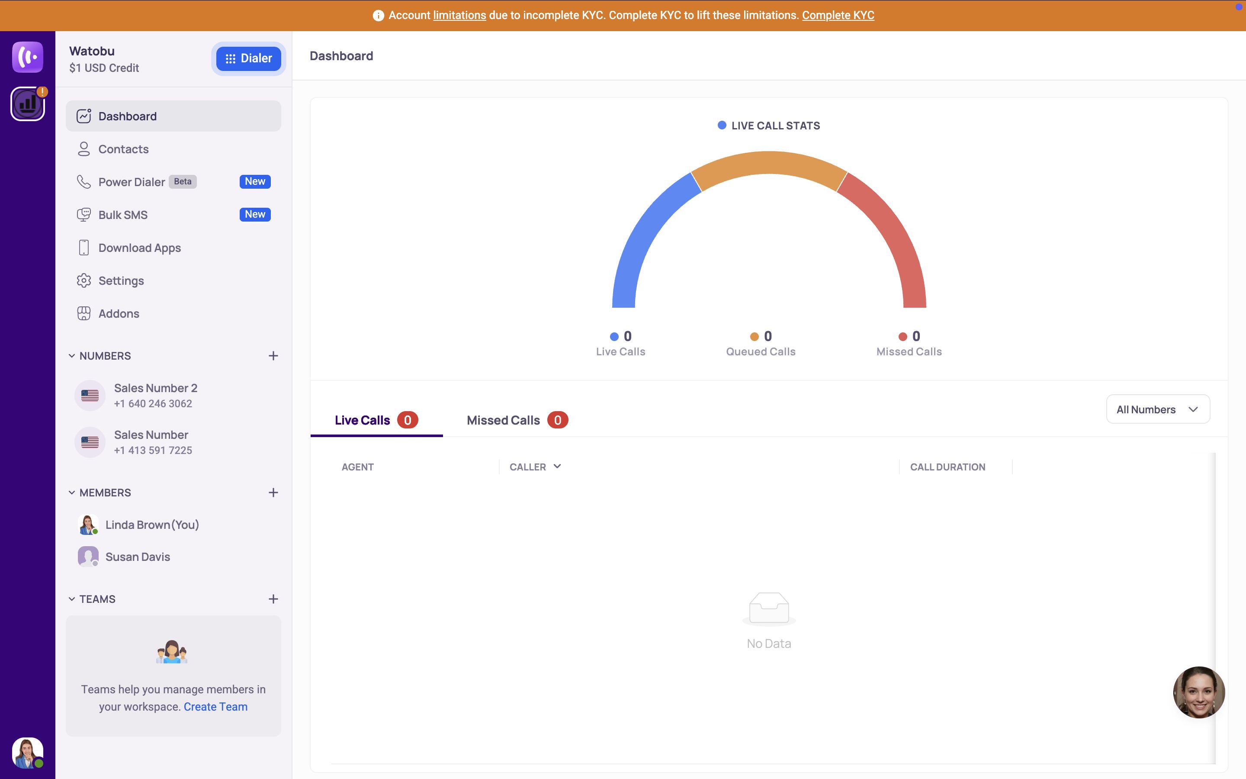The width and height of the screenshot is (1246, 779).
Task: Switch to the Missed Calls tab
Action: click(517, 420)
